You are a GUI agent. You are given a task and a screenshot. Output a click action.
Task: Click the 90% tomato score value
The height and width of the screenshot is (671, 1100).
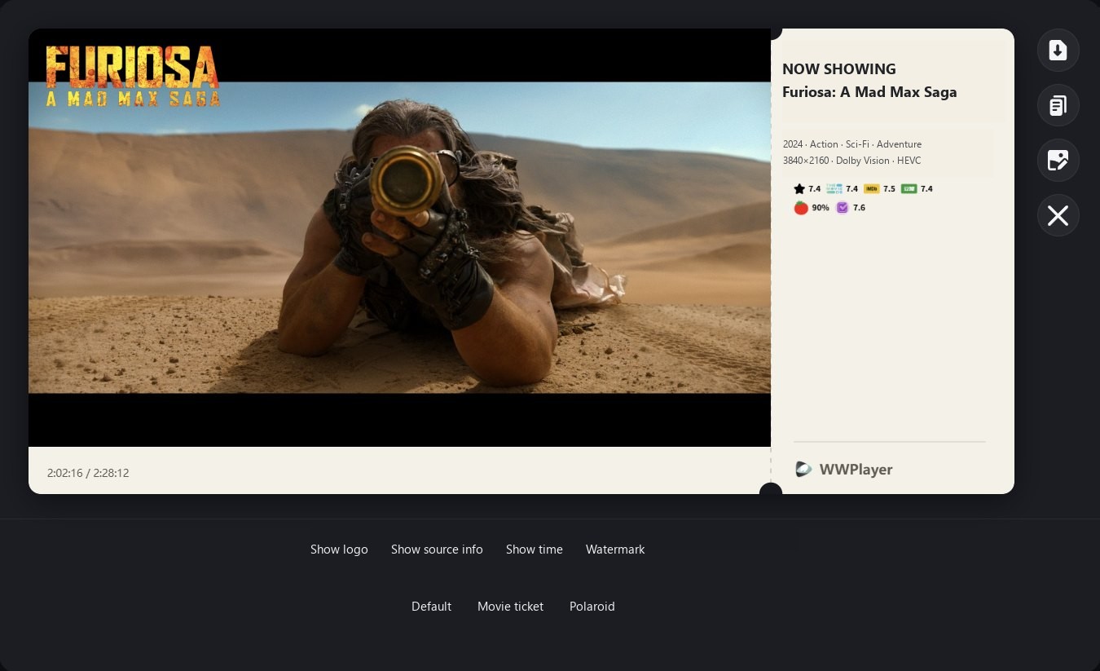pos(821,208)
